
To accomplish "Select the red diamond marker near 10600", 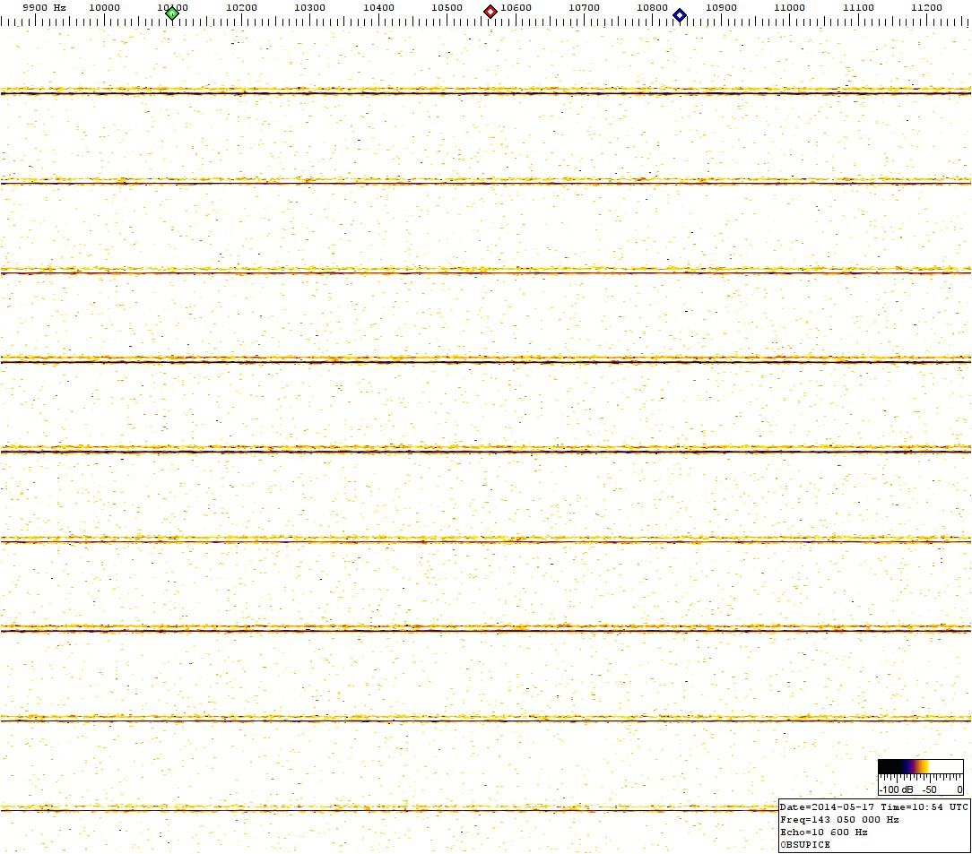I will 490,12.
